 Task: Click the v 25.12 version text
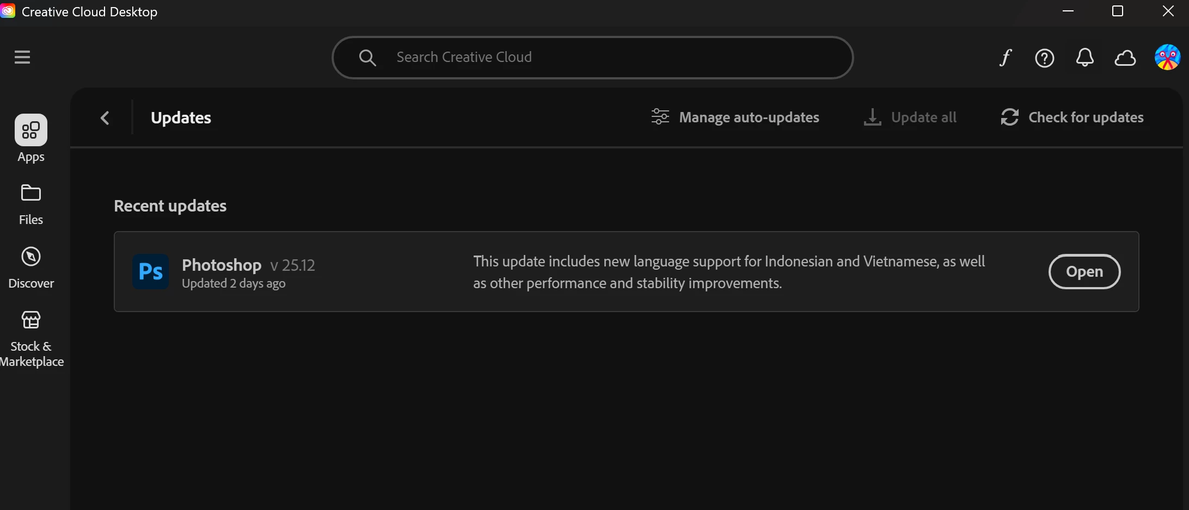pyautogui.click(x=293, y=265)
